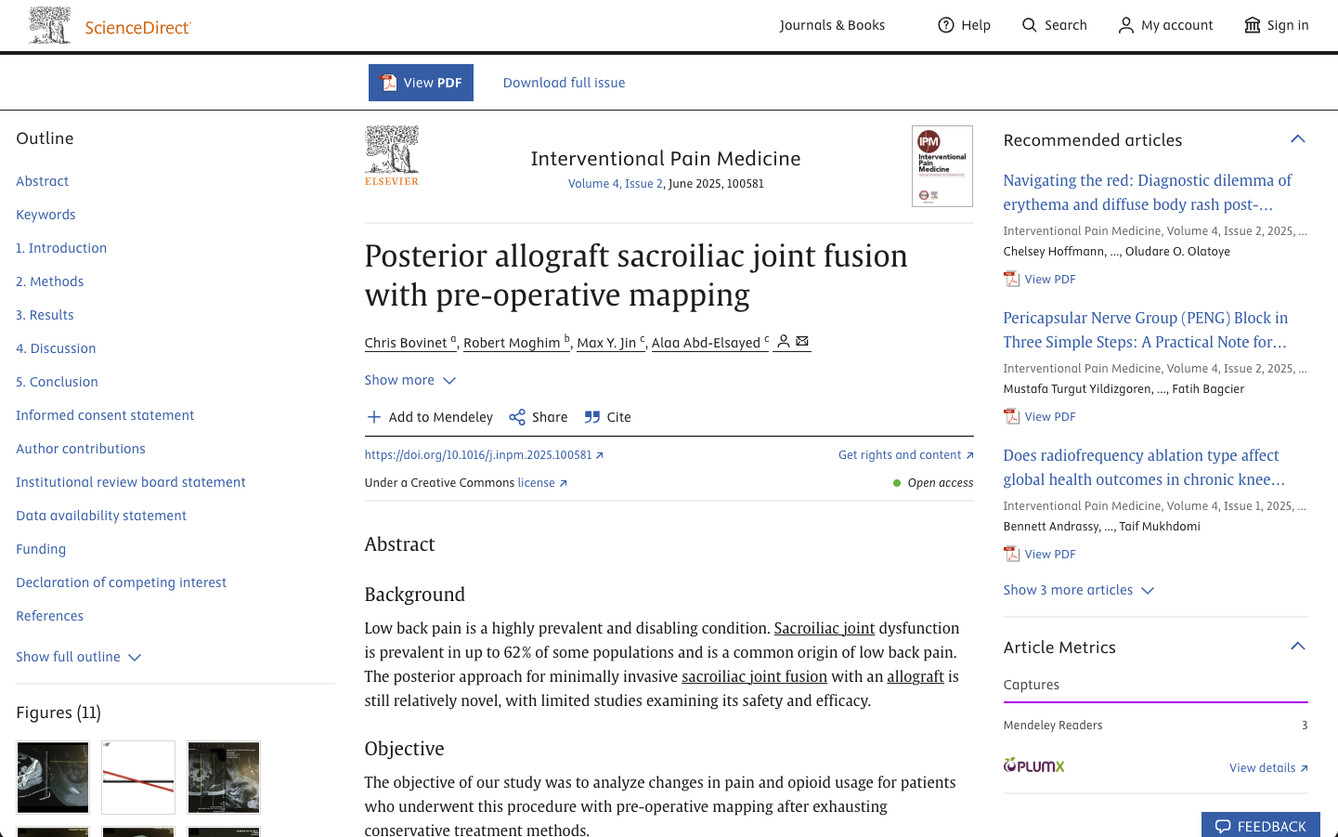Expand Show more author details
The width and height of the screenshot is (1338, 837).
[409, 380]
